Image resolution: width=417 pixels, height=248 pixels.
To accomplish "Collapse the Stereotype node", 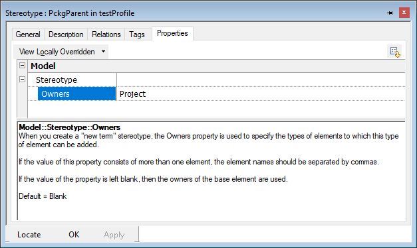I will pyautogui.click(x=23, y=80).
